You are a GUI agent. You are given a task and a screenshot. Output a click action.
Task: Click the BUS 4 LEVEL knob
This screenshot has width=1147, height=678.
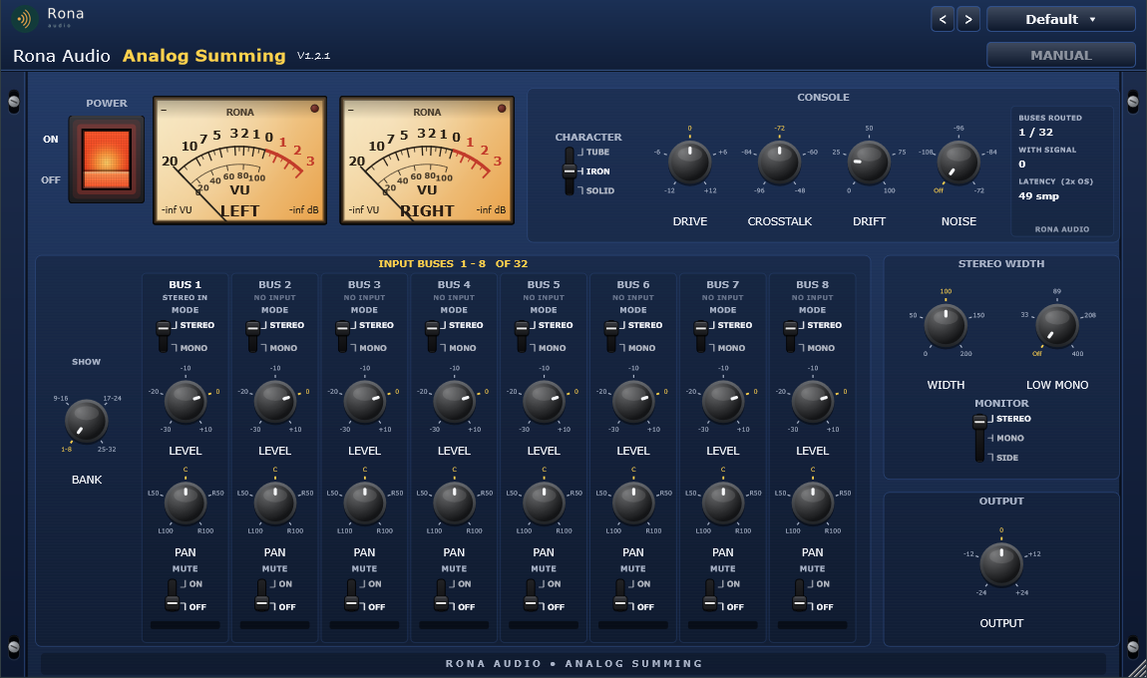(454, 402)
